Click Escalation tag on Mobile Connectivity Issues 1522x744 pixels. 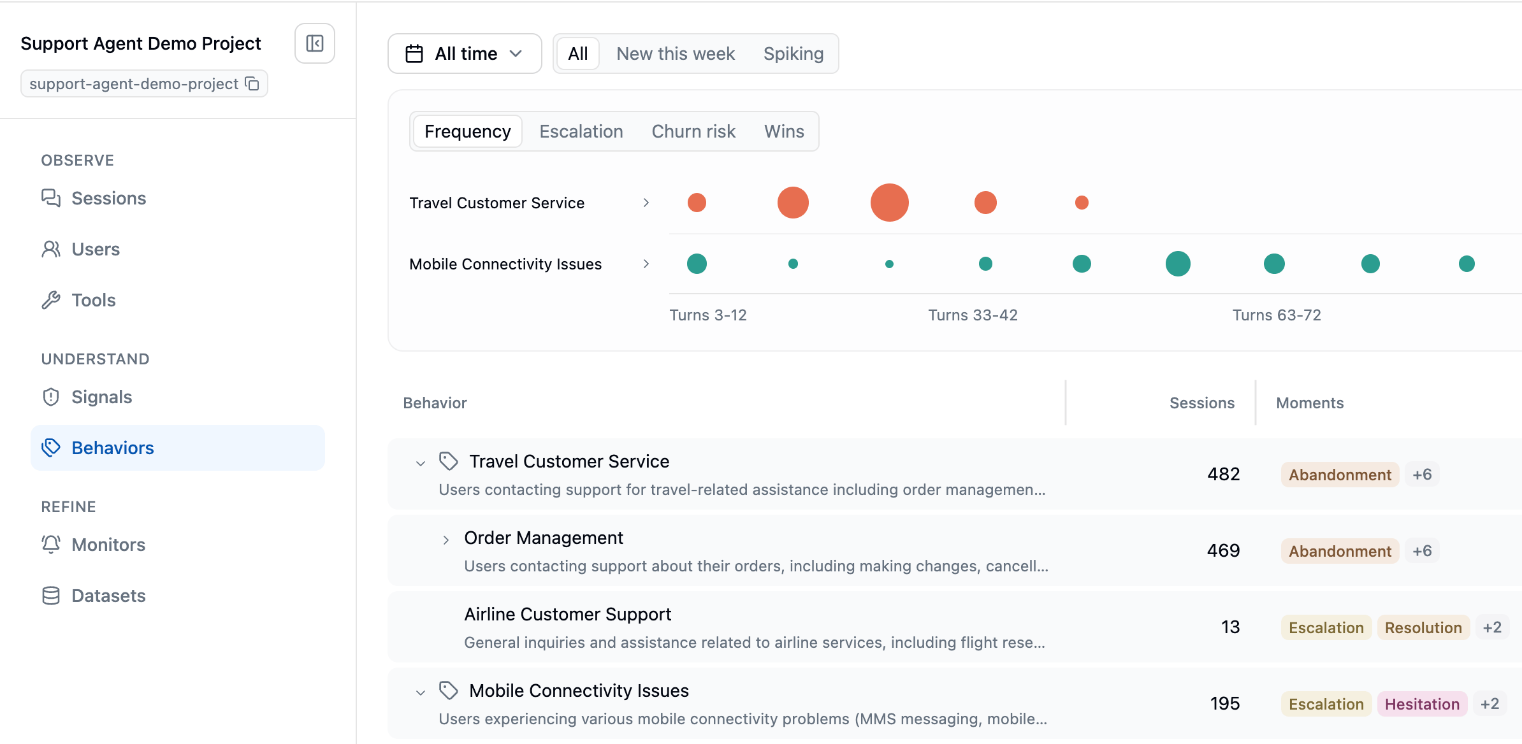tap(1326, 704)
